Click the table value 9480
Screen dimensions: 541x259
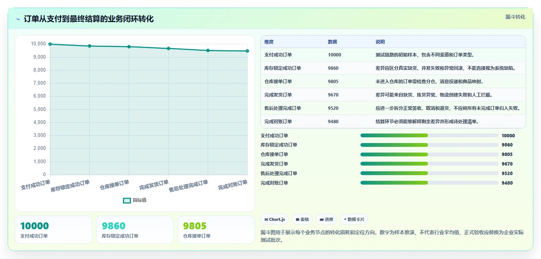pos(333,122)
